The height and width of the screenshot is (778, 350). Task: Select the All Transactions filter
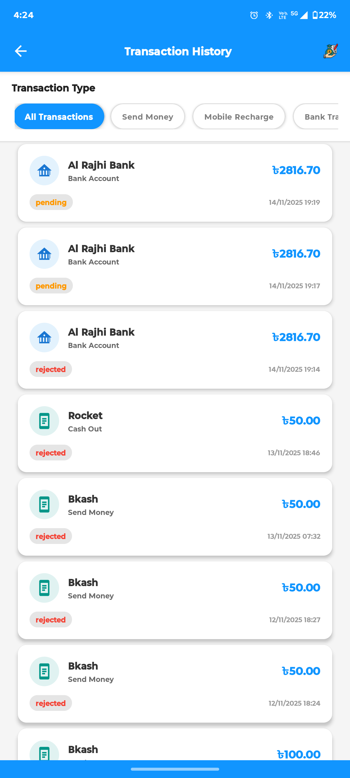tap(59, 116)
